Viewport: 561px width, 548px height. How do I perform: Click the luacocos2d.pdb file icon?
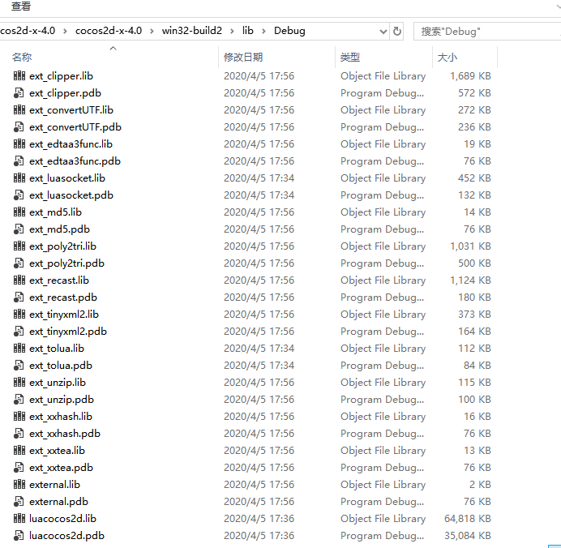tap(19, 536)
